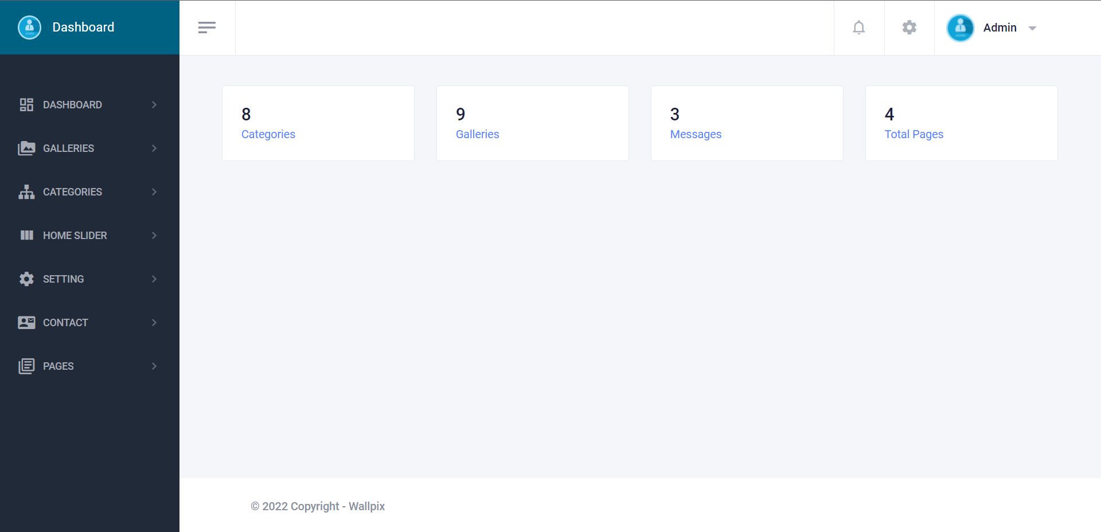Expand the Categories menu chevron
1101x532 pixels.
154,192
